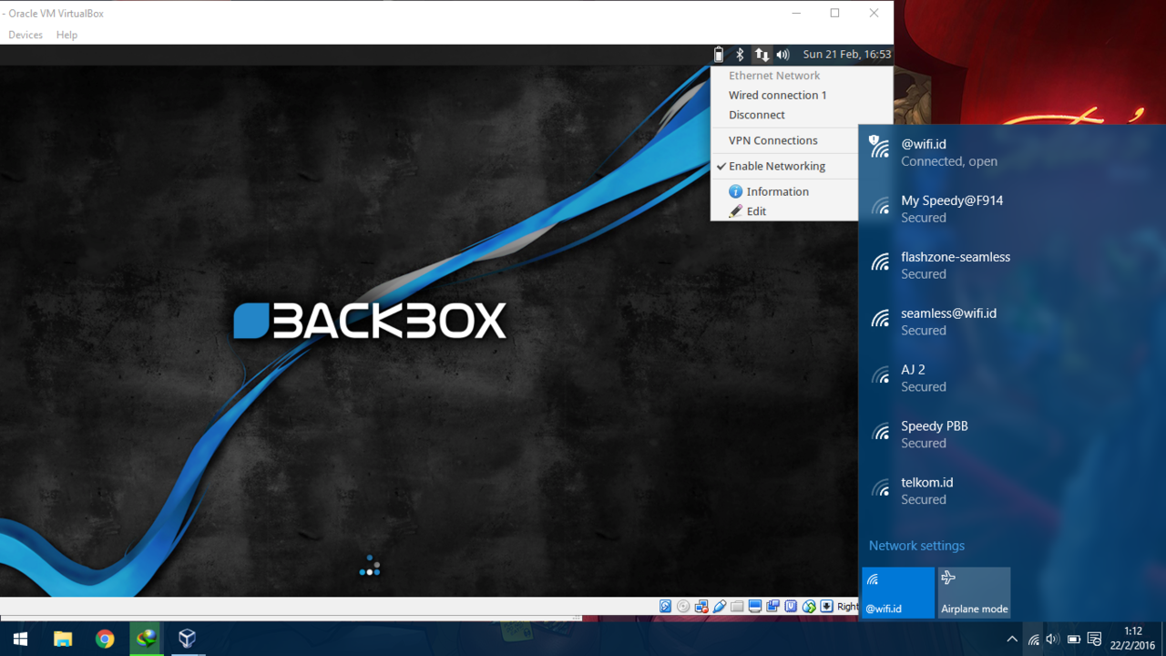Screen dimensions: 1166x656
Task: Open the BackBox panel clock Sun 21 Feb
Action: [x=847, y=55]
